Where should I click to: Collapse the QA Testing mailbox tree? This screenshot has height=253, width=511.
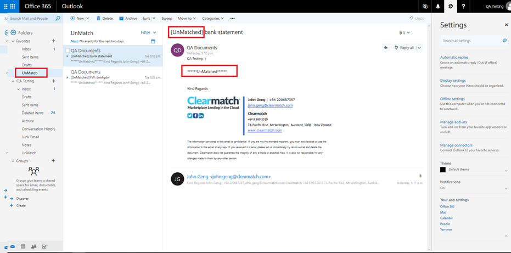(x=13, y=81)
